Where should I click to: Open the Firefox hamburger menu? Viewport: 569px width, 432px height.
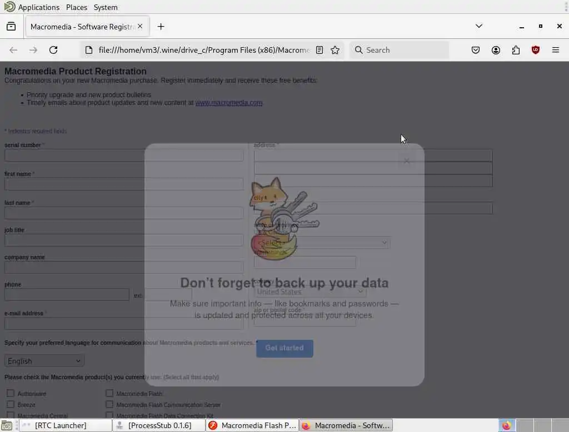pyautogui.click(x=556, y=50)
